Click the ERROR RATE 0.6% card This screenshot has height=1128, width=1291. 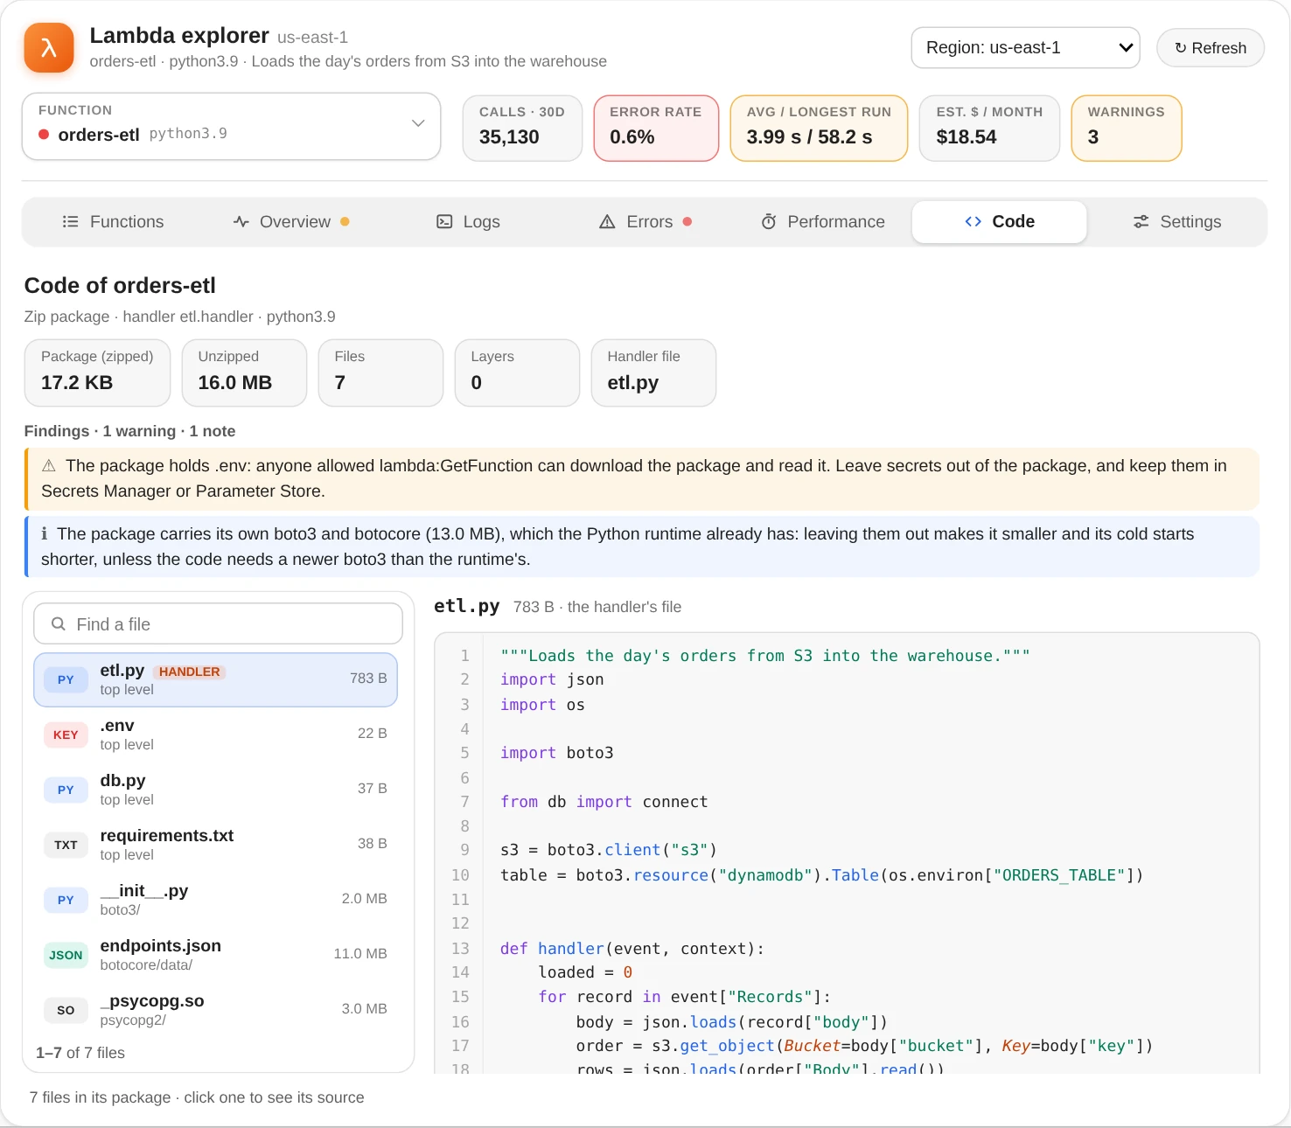point(656,128)
